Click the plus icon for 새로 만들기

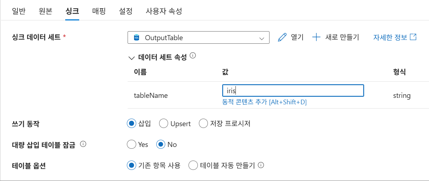316,37
